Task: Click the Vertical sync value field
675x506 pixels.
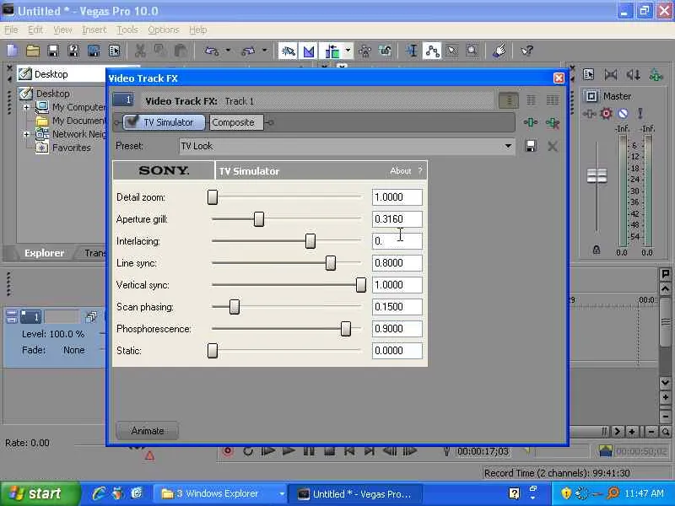Action: click(x=397, y=285)
